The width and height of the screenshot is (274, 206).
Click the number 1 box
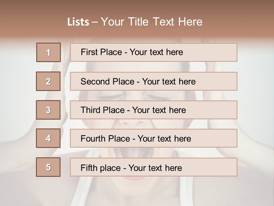click(x=49, y=52)
